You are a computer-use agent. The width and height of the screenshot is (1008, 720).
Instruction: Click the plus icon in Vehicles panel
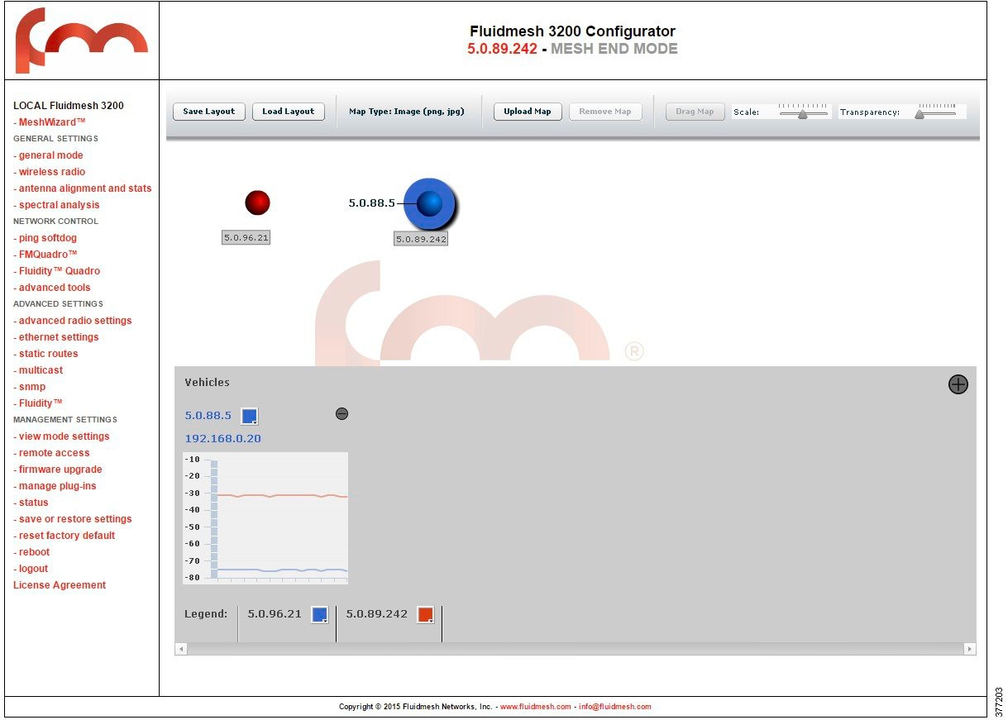[958, 384]
